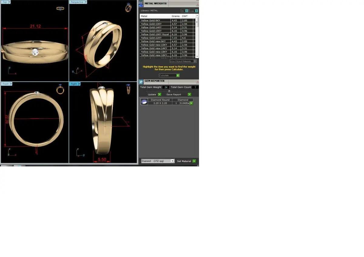Click the Total Gem Count field
Screen dimensions: 364x257
pyautogui.click(x=195, y=87)
